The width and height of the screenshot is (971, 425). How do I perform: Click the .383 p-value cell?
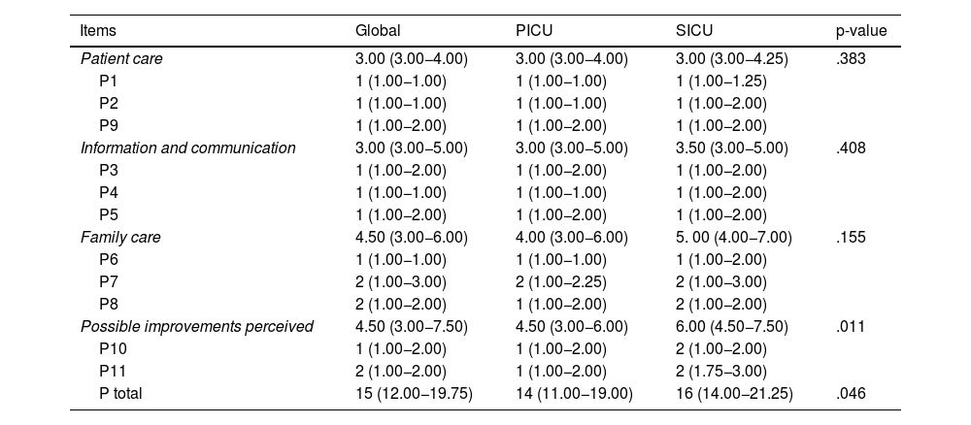pyautogui.click(x=848, y=58)
